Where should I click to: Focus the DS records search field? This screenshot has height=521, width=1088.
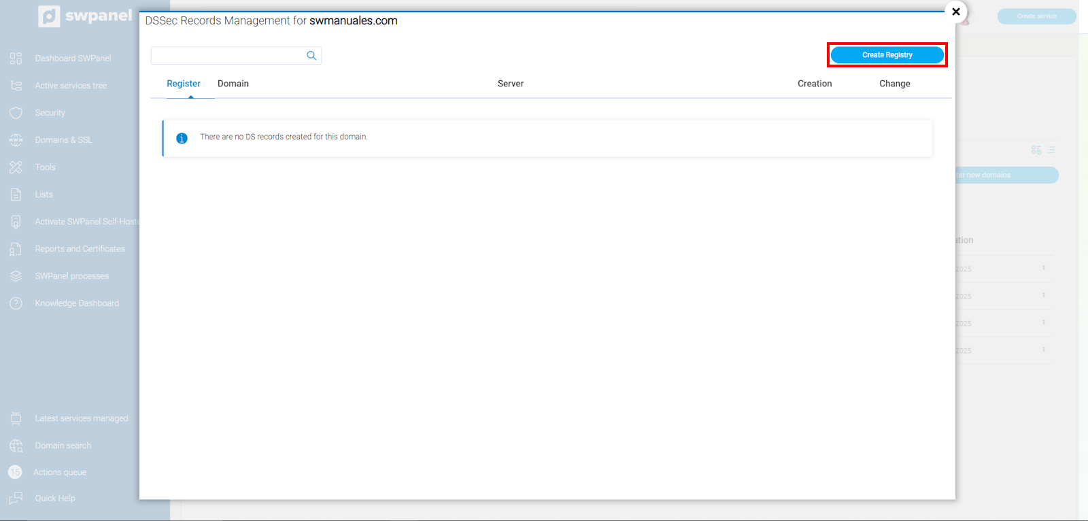(x=236, y=56)
